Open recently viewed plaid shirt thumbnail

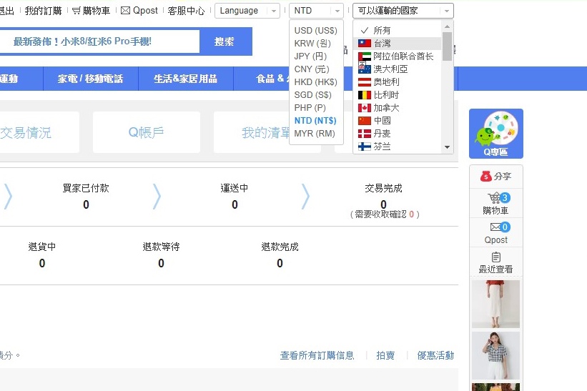click(495, 355)
